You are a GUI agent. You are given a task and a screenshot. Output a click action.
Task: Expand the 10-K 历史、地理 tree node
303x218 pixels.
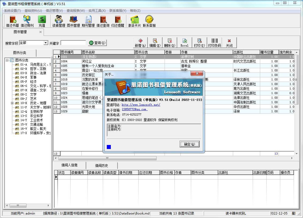12,103
